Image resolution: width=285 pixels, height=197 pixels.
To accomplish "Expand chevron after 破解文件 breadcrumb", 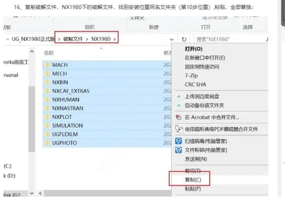I will pos(87,39).
